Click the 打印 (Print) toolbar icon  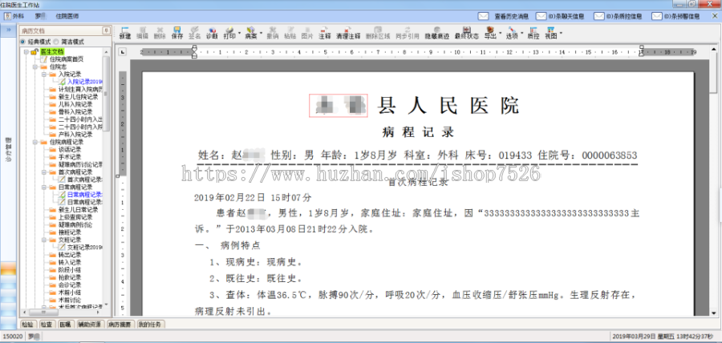click(x=229, y=33)
